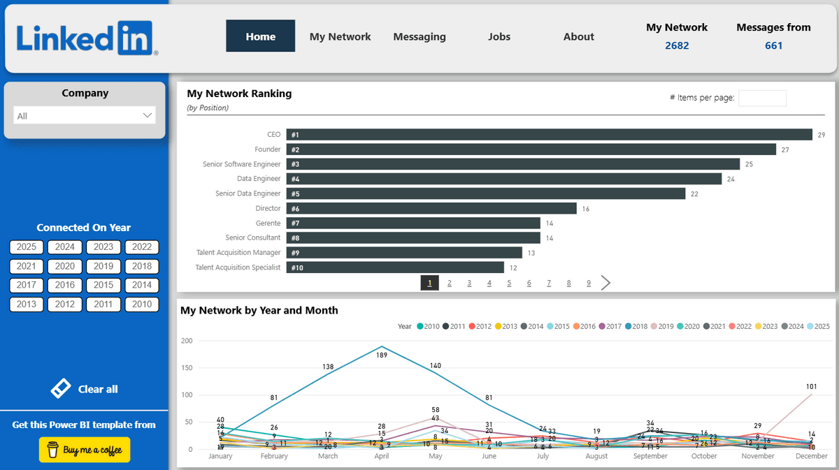Choose the 2015 year filter
Image resolution: width=839 pixels, height=470 pixels.
103,285
